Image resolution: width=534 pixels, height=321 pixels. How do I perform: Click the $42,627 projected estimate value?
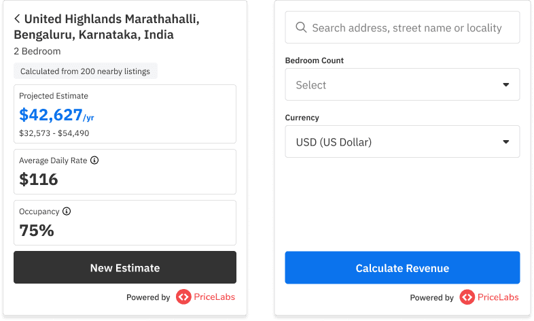[x=51, y=114]
